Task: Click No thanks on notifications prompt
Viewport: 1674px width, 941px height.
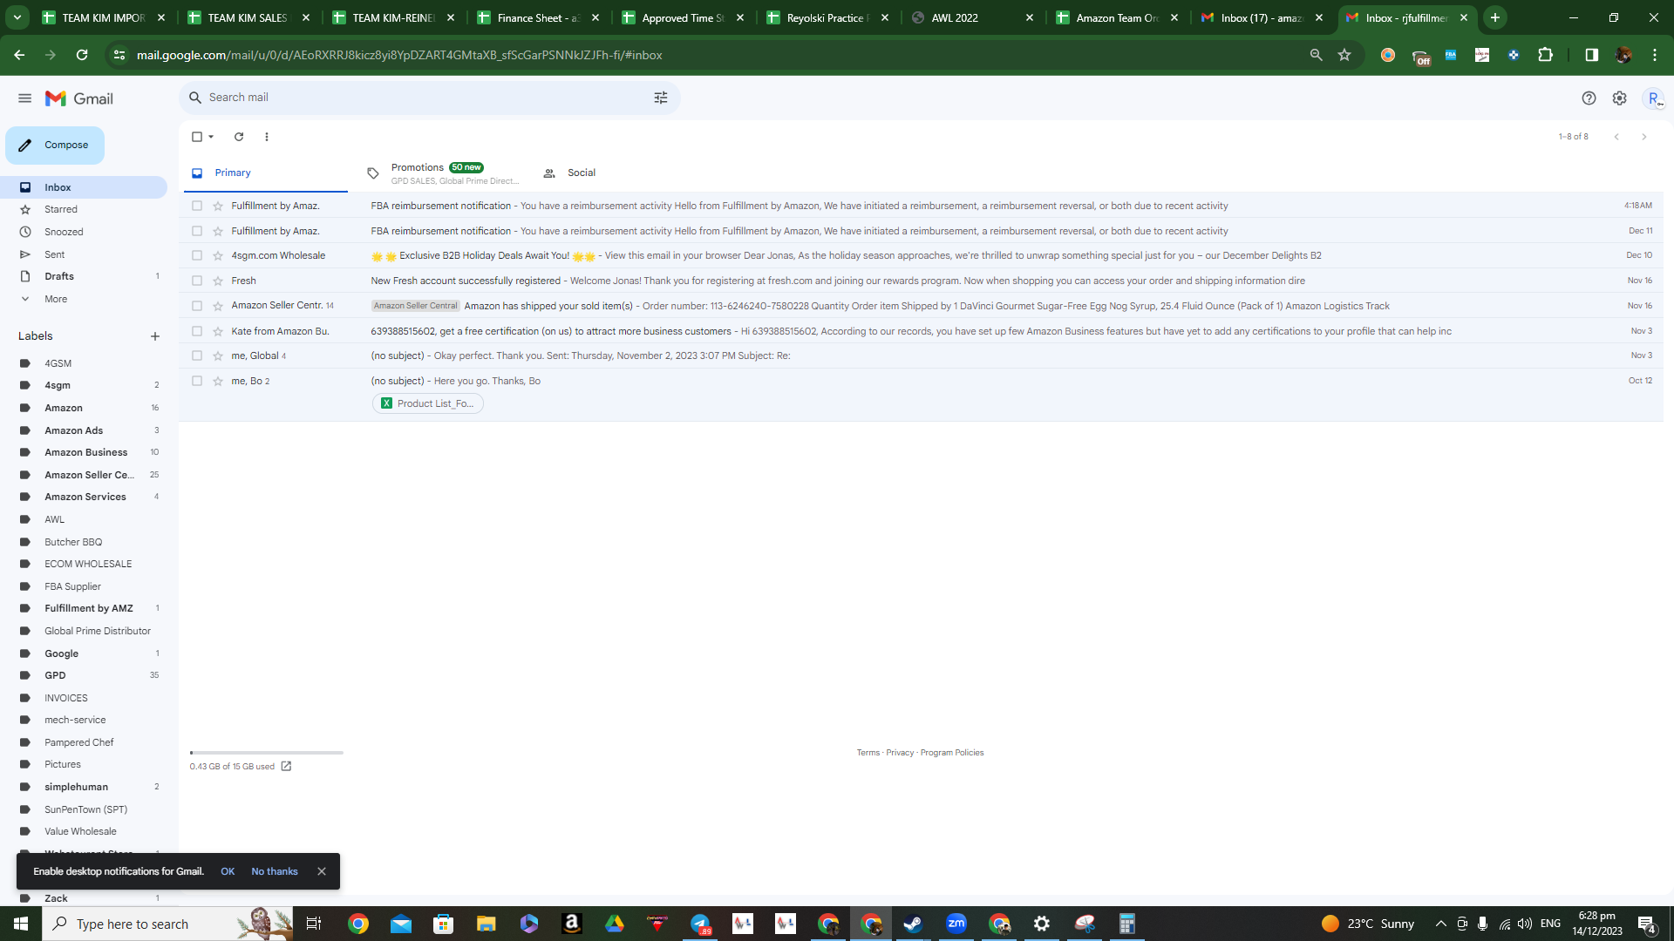Action: click(x=275, y=871)
